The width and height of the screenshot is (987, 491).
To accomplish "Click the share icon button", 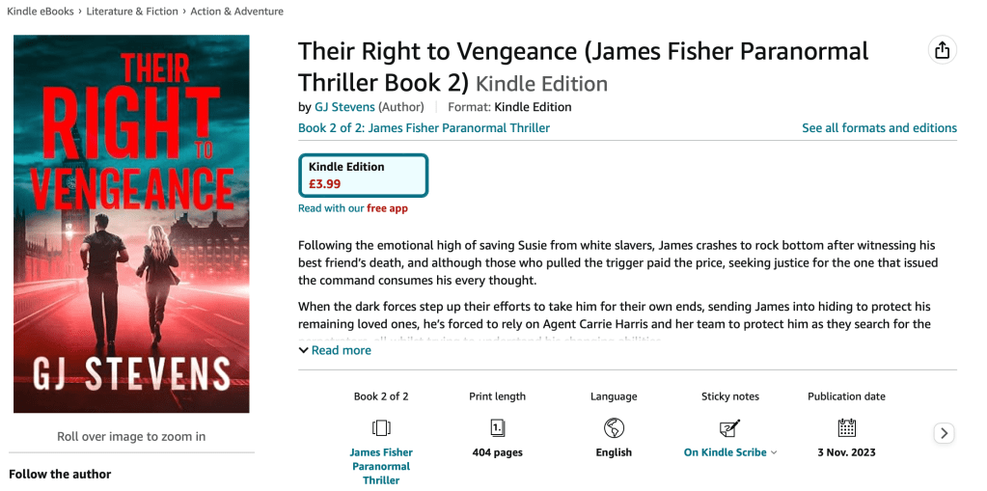I will 942,51.
